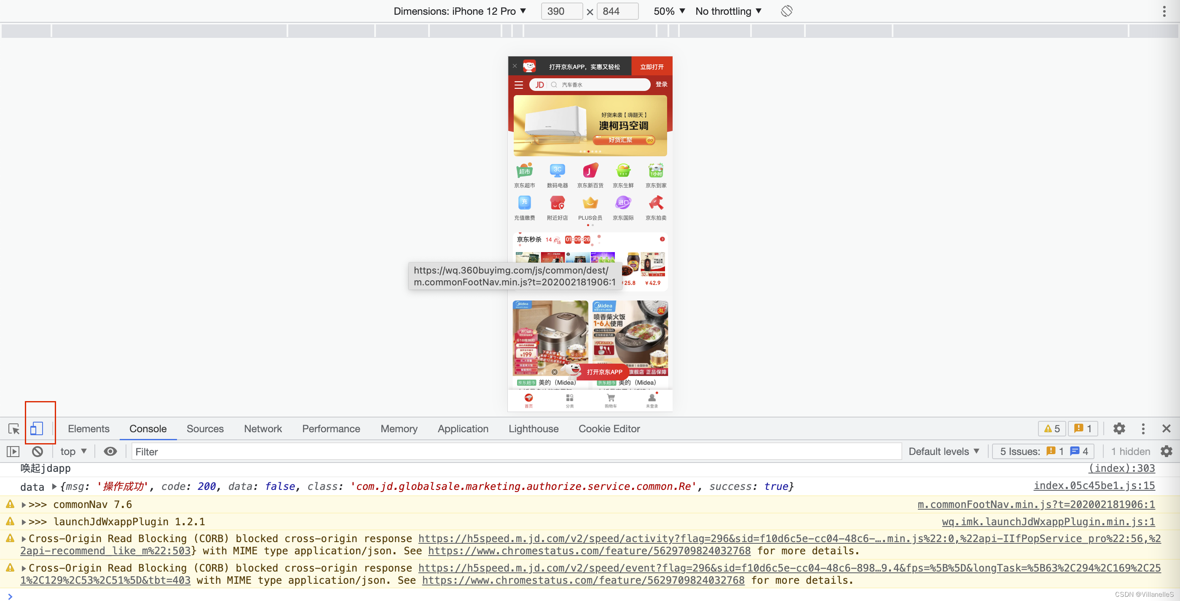The image size is (1180, 601).
Task: Tap the 分类 bottom nav icon
Action: [x=569, y=400]
